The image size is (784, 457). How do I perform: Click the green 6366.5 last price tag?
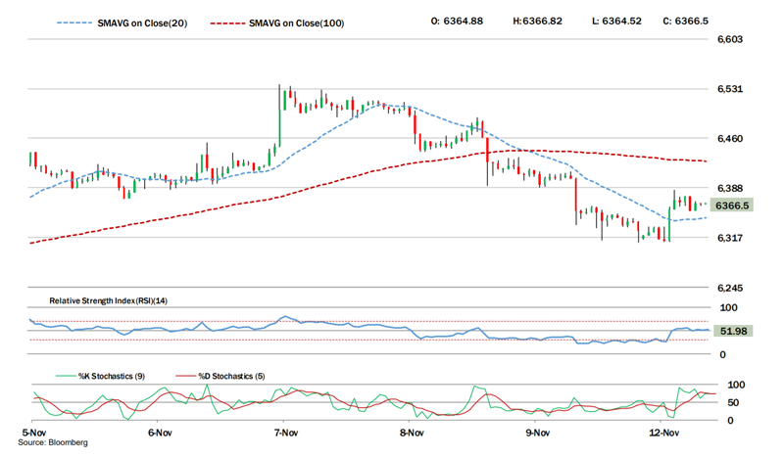coord(732,206)
